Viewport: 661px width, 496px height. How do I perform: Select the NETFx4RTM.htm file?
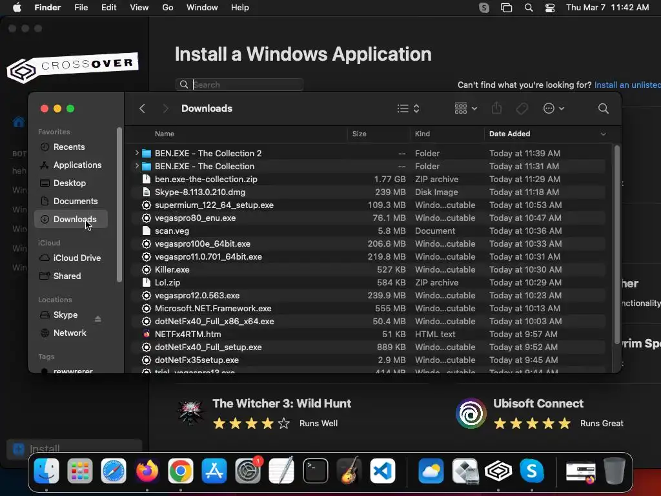click(x=369, y=334)
